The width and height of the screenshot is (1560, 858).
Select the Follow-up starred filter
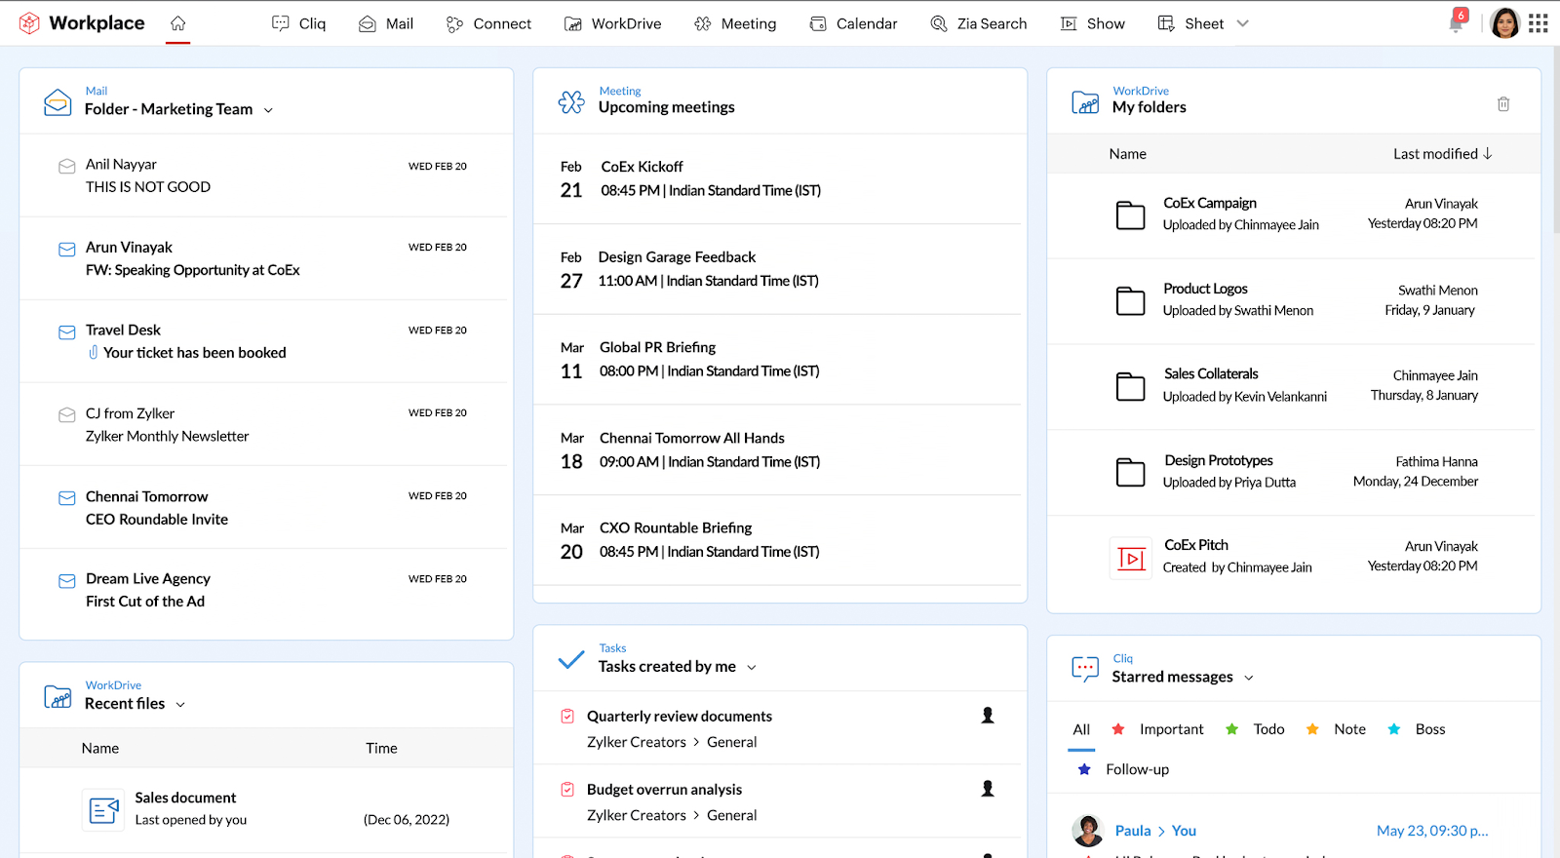[1123, 769]
